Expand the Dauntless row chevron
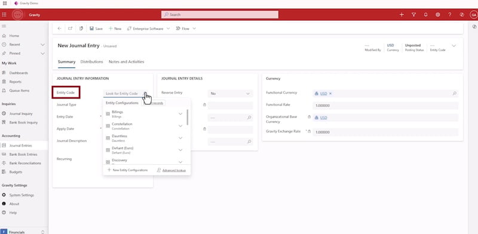478x234 pixels. coord(180,138)
